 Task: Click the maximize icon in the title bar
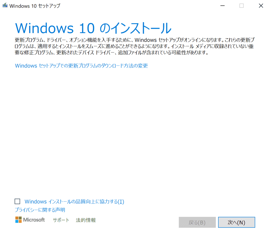(x=242, y=6)
